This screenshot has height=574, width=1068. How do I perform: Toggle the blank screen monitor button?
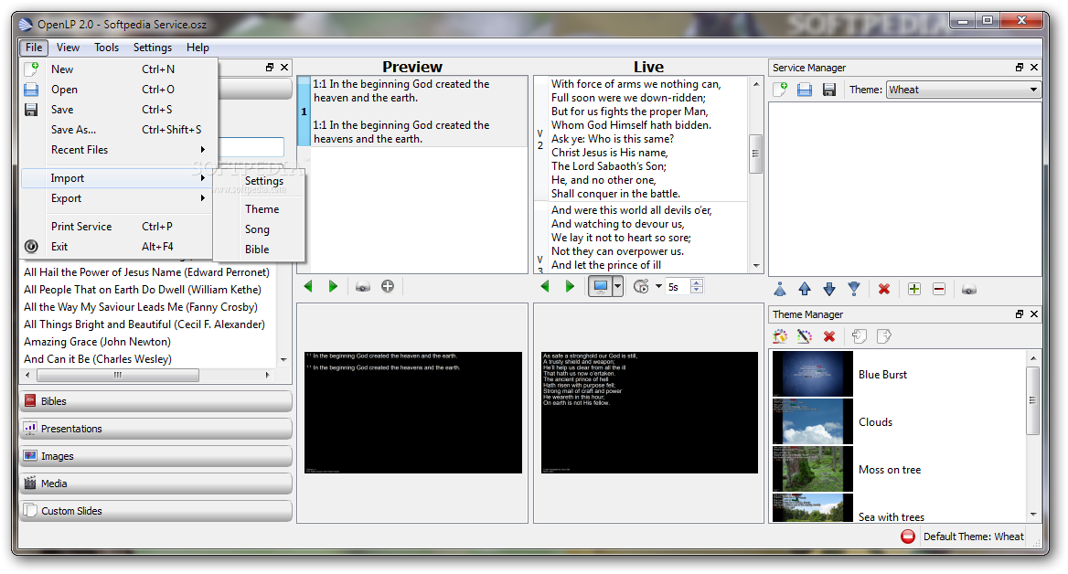(600, 287)
